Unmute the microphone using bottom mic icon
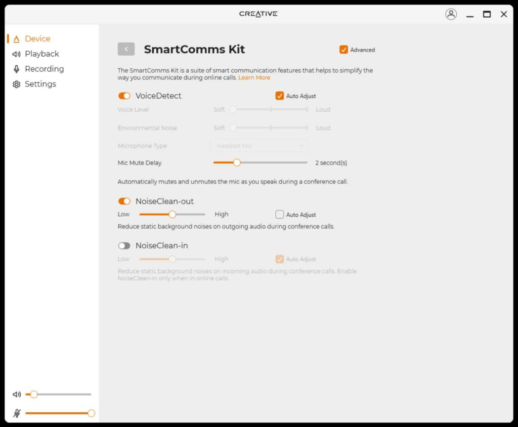 tap(17, 413)
